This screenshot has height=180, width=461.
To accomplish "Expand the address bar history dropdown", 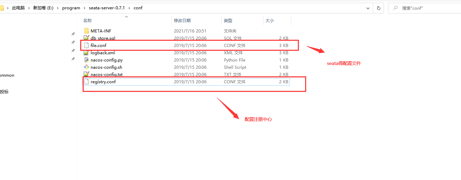I will [368, 8].
